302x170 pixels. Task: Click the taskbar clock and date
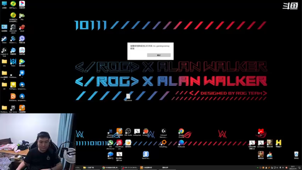pos(293,167)
